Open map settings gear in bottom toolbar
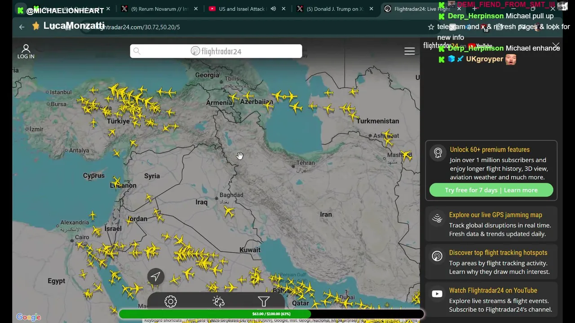The width and height of the screenshot is (575, 323). click(170, 301)
